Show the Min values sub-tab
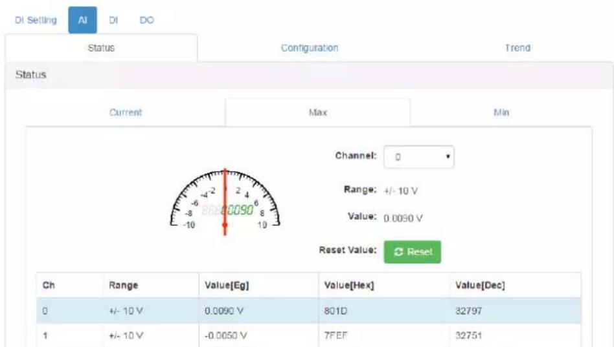The height and width of the screenshot is (347, 614). coord(501,112)
